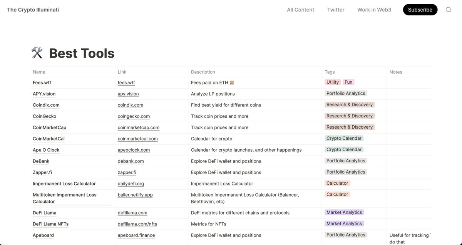The width and height of the screenshot is (462, 245).
Task: Click Portfolio Analytics tag for DeBank
Action: coord(346,161)
